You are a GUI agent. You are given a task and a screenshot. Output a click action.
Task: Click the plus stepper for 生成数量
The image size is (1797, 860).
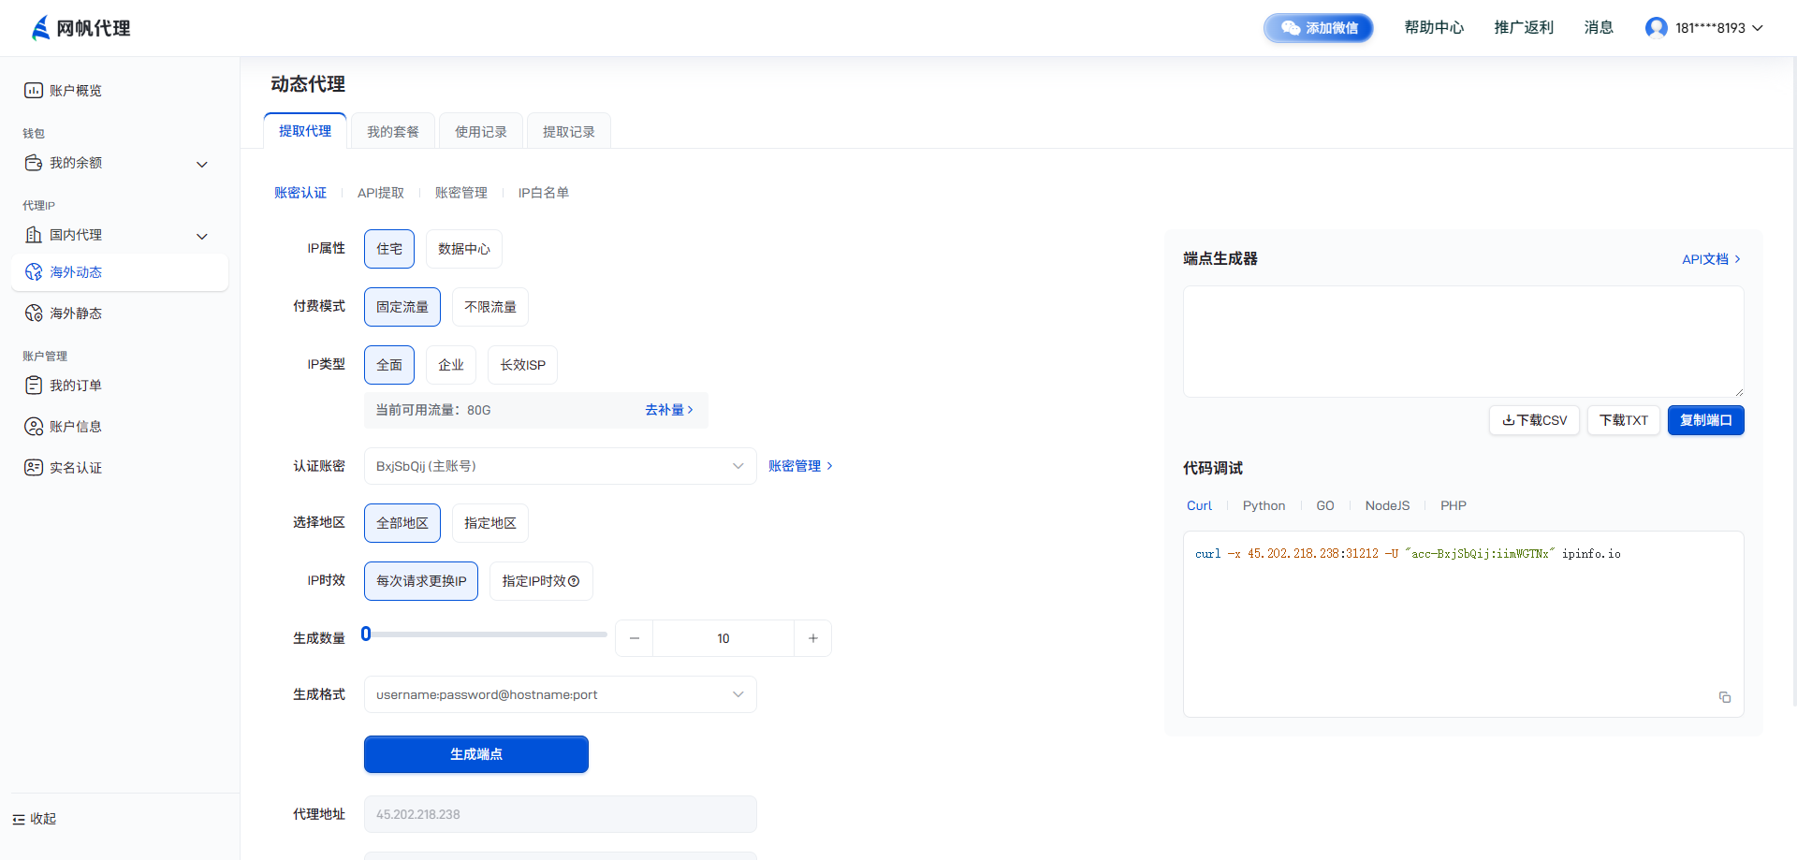813,638
